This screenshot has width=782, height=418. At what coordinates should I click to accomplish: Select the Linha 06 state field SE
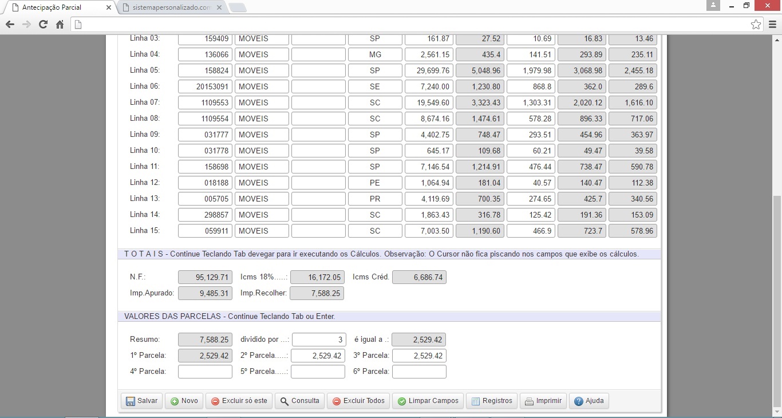click(x=375, y=87)
